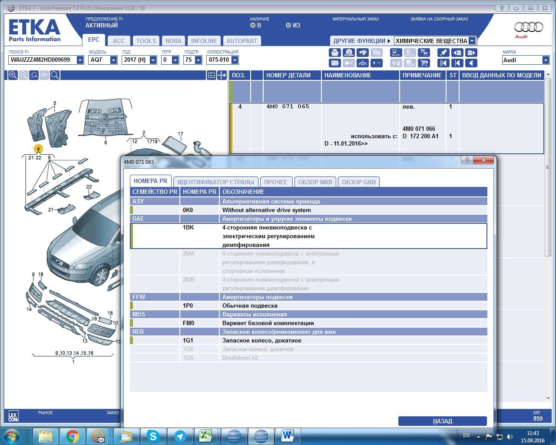
Task: Toggle the illustration panel layout icon
Action: coord(211,75)
